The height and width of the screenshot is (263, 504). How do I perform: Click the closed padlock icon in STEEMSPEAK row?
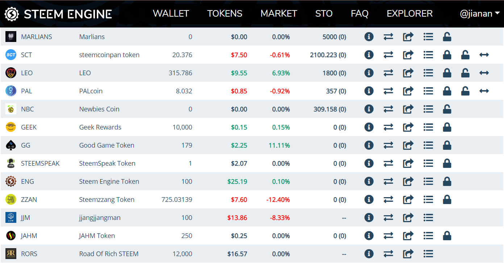[x=447, y=163]
